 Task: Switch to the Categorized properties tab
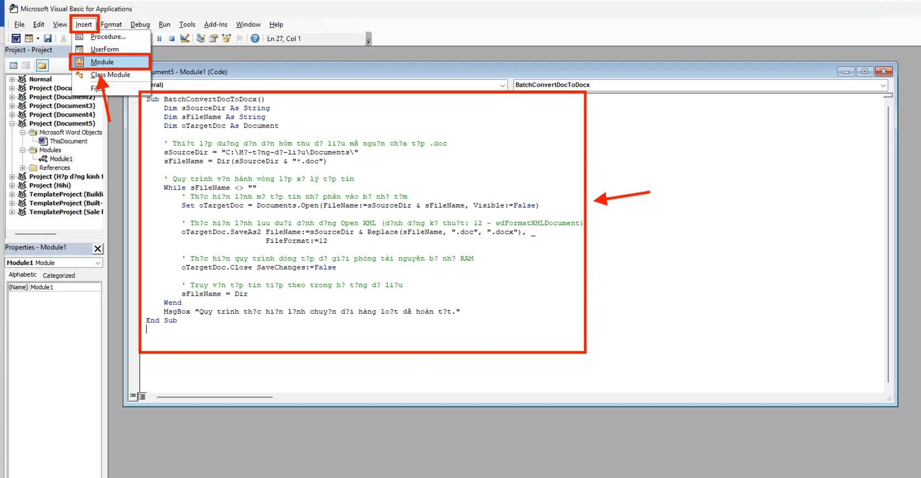pos(59,276)
